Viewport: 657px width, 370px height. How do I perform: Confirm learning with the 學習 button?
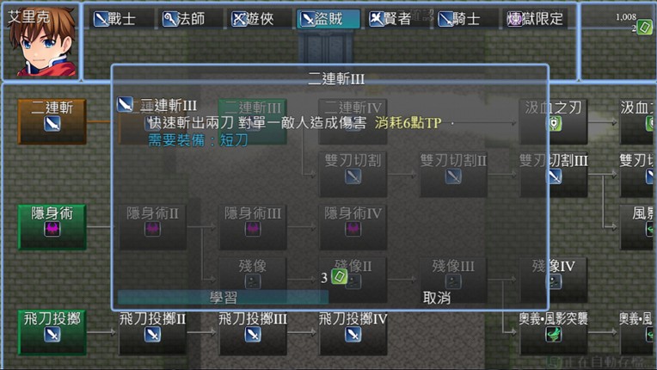[223, 298]
